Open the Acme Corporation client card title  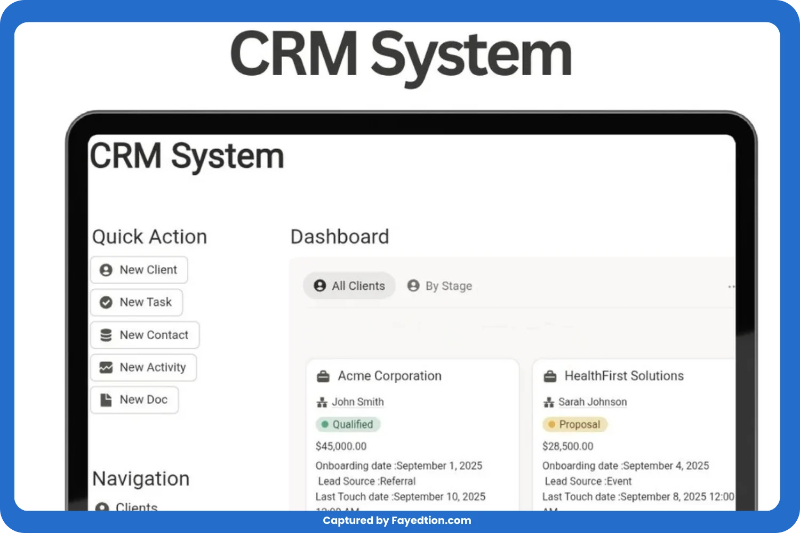coord(389,376)
